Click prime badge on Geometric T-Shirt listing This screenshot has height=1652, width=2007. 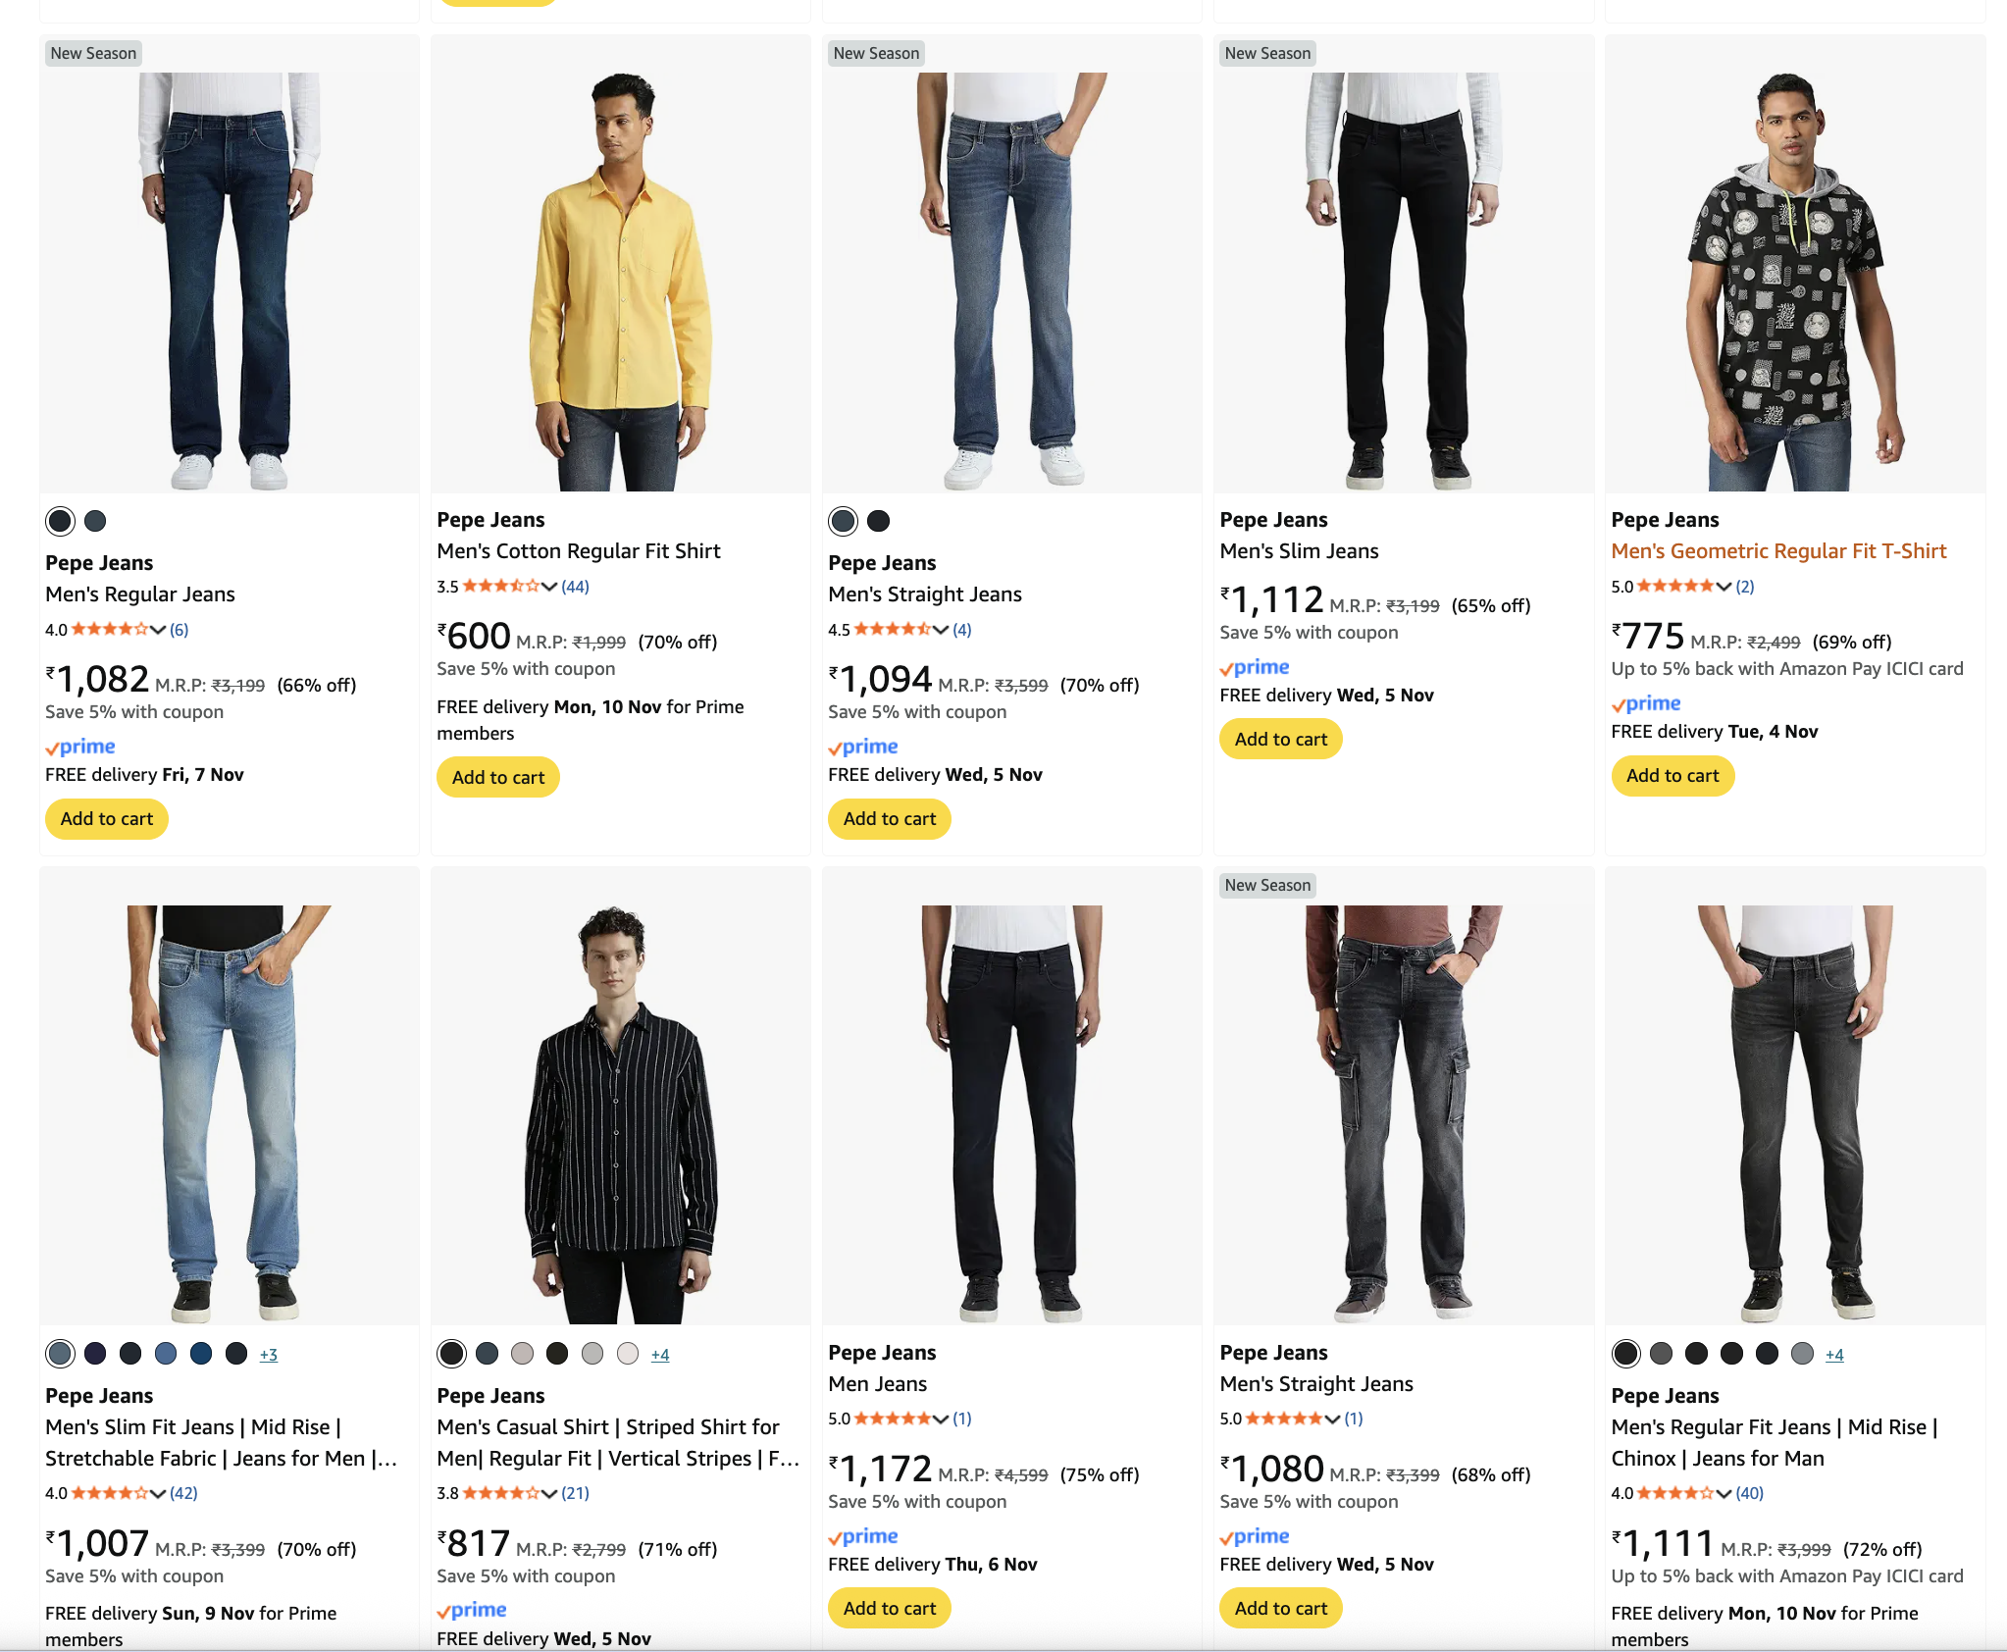pyautogui.click(x=1646, y=704)
